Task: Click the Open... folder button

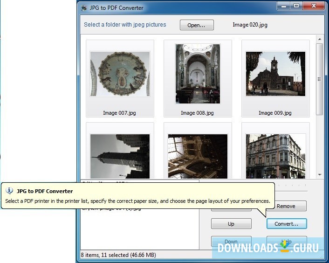Action: (197, 25)
